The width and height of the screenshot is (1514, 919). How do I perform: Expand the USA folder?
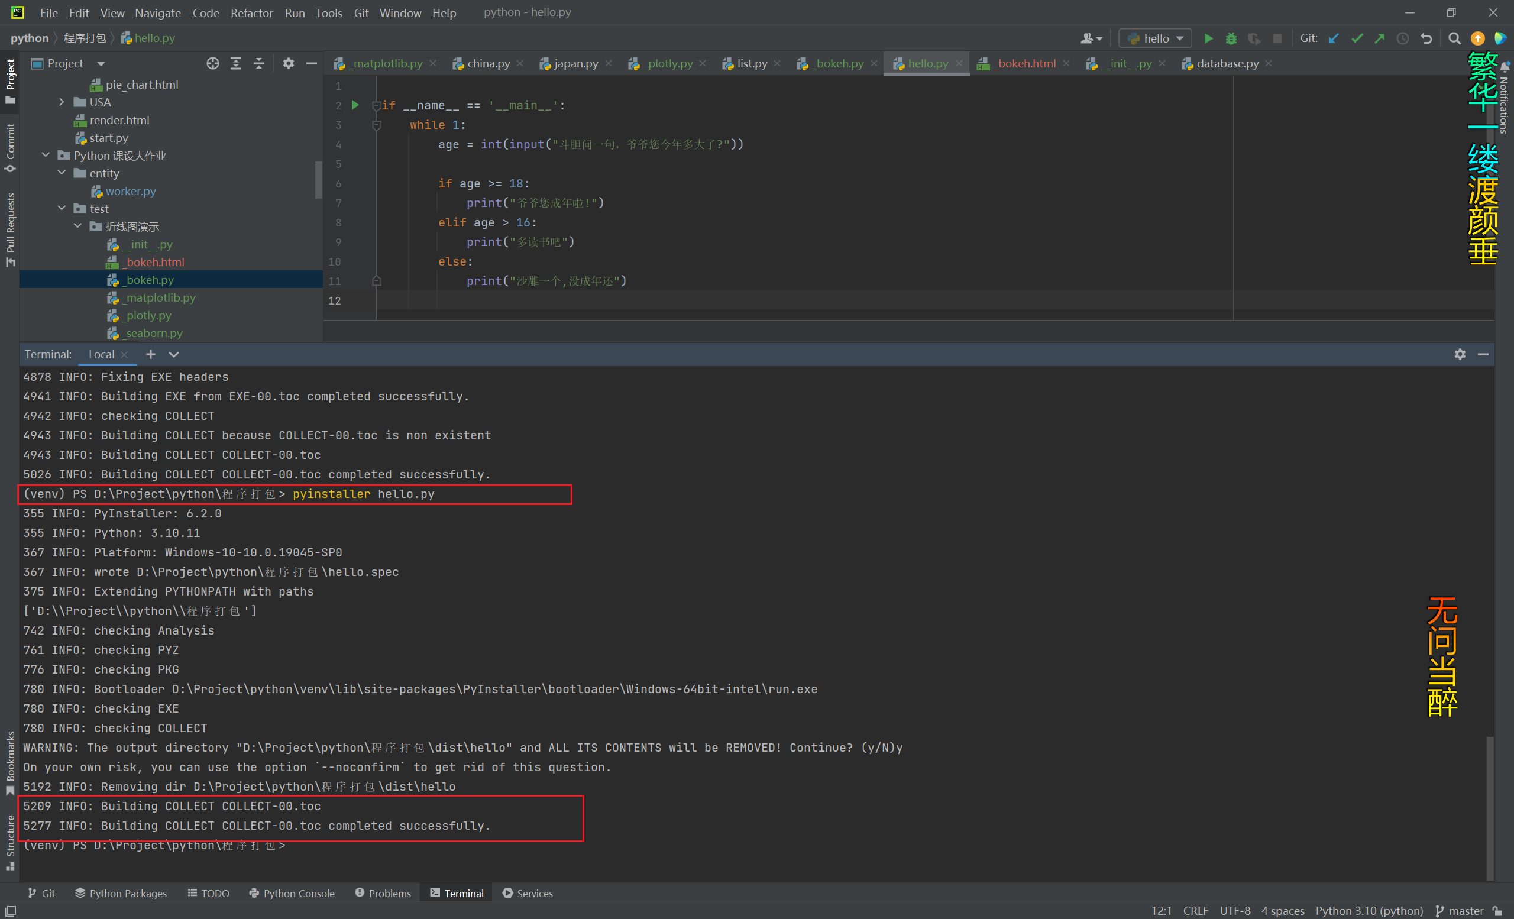point(62,102)
